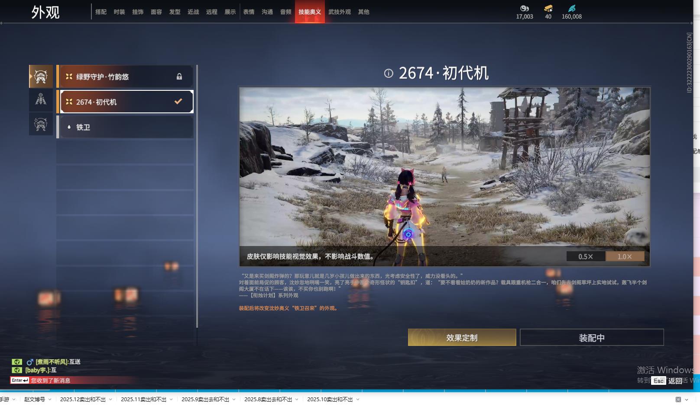Open the 武技外观 tab
Viewport: 700px width, 406px height.
pos(340,12)
